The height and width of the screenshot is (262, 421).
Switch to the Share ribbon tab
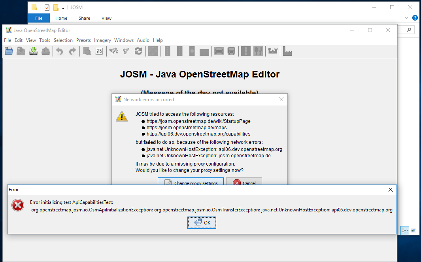[x=84, y=18]
